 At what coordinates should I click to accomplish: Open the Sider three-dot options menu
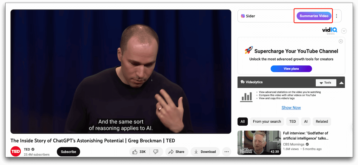pos(337,16)
